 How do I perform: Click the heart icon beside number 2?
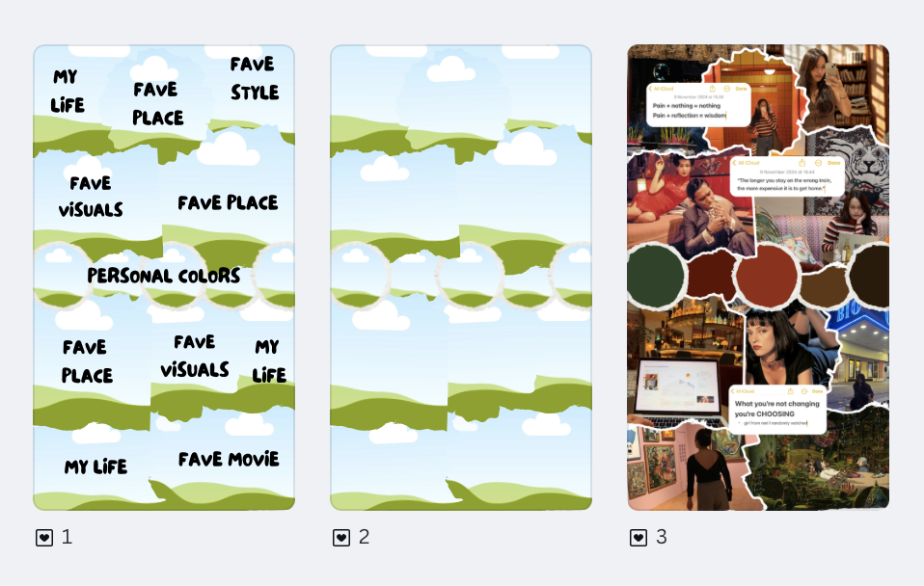click(x=341, y=537)
